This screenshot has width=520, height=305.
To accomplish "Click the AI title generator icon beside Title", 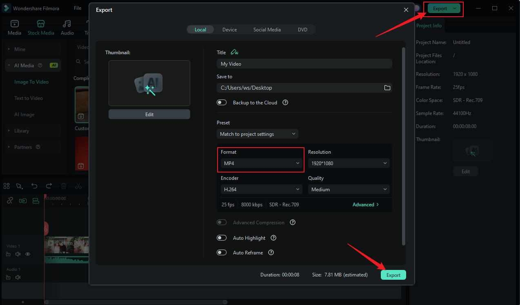I will tap(234, 52).
